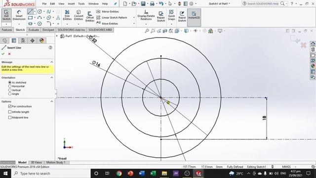Click Linear Sketch Pattern
316x178 pixels.
tap(112, 18)
